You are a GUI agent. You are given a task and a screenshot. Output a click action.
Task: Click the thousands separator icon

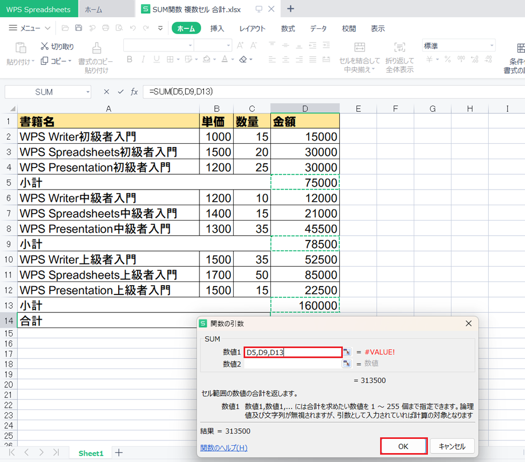[x=461, y=59]
